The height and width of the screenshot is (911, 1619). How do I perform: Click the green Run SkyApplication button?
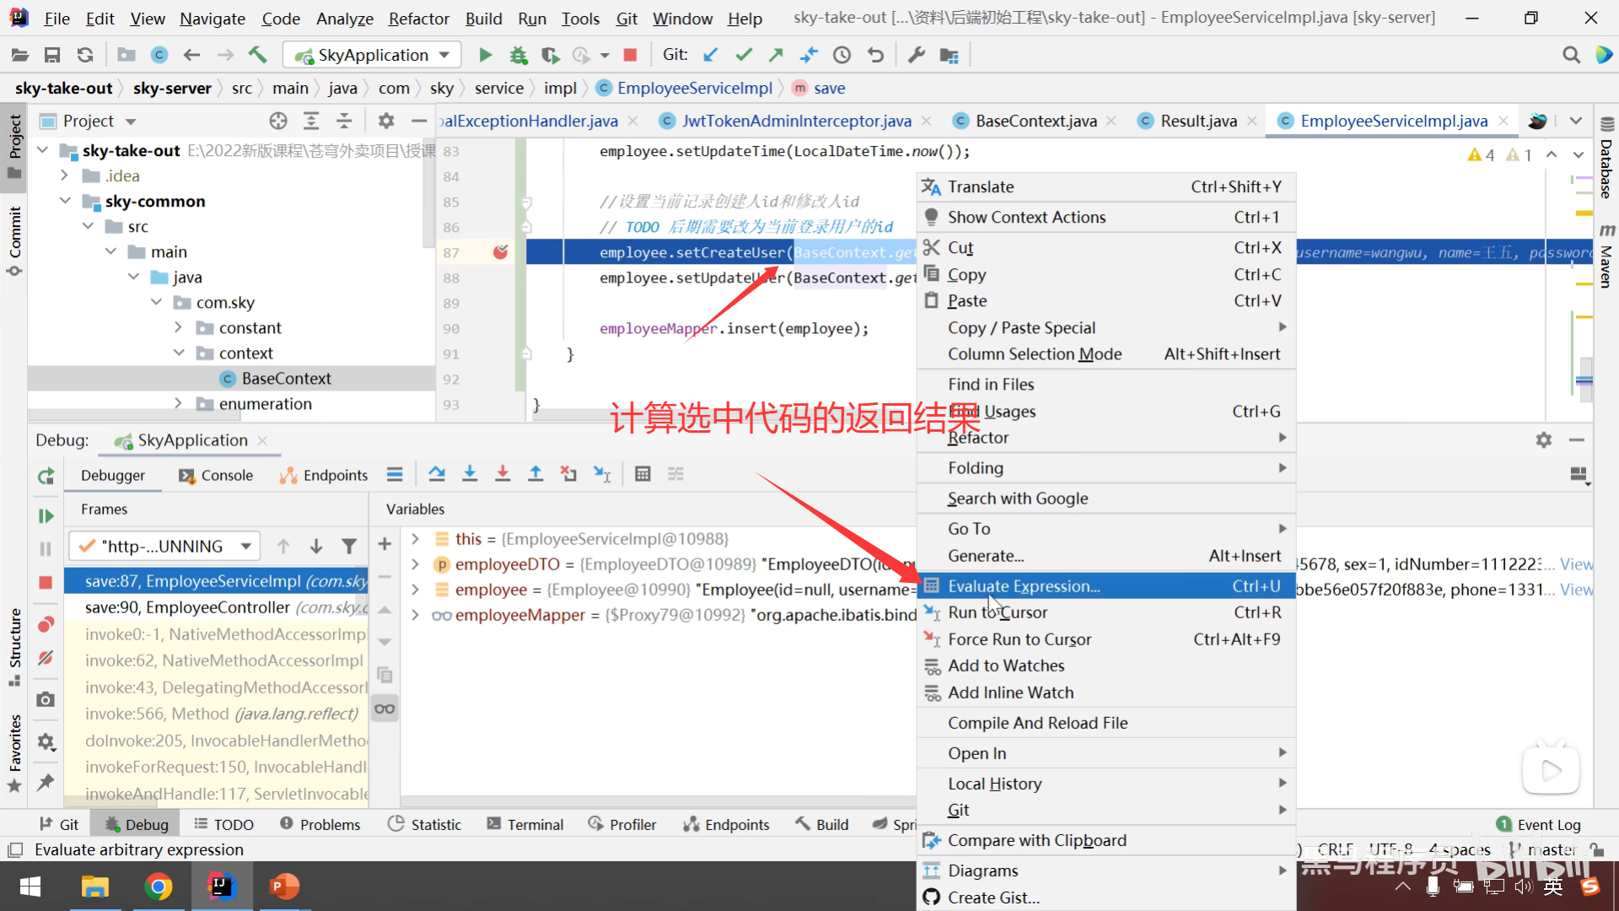(x=485, y=56)
